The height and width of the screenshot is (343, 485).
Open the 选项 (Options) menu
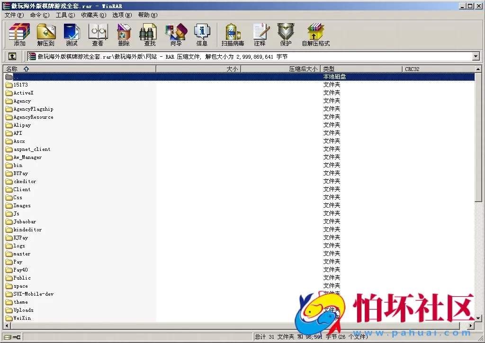coord(122,15)
